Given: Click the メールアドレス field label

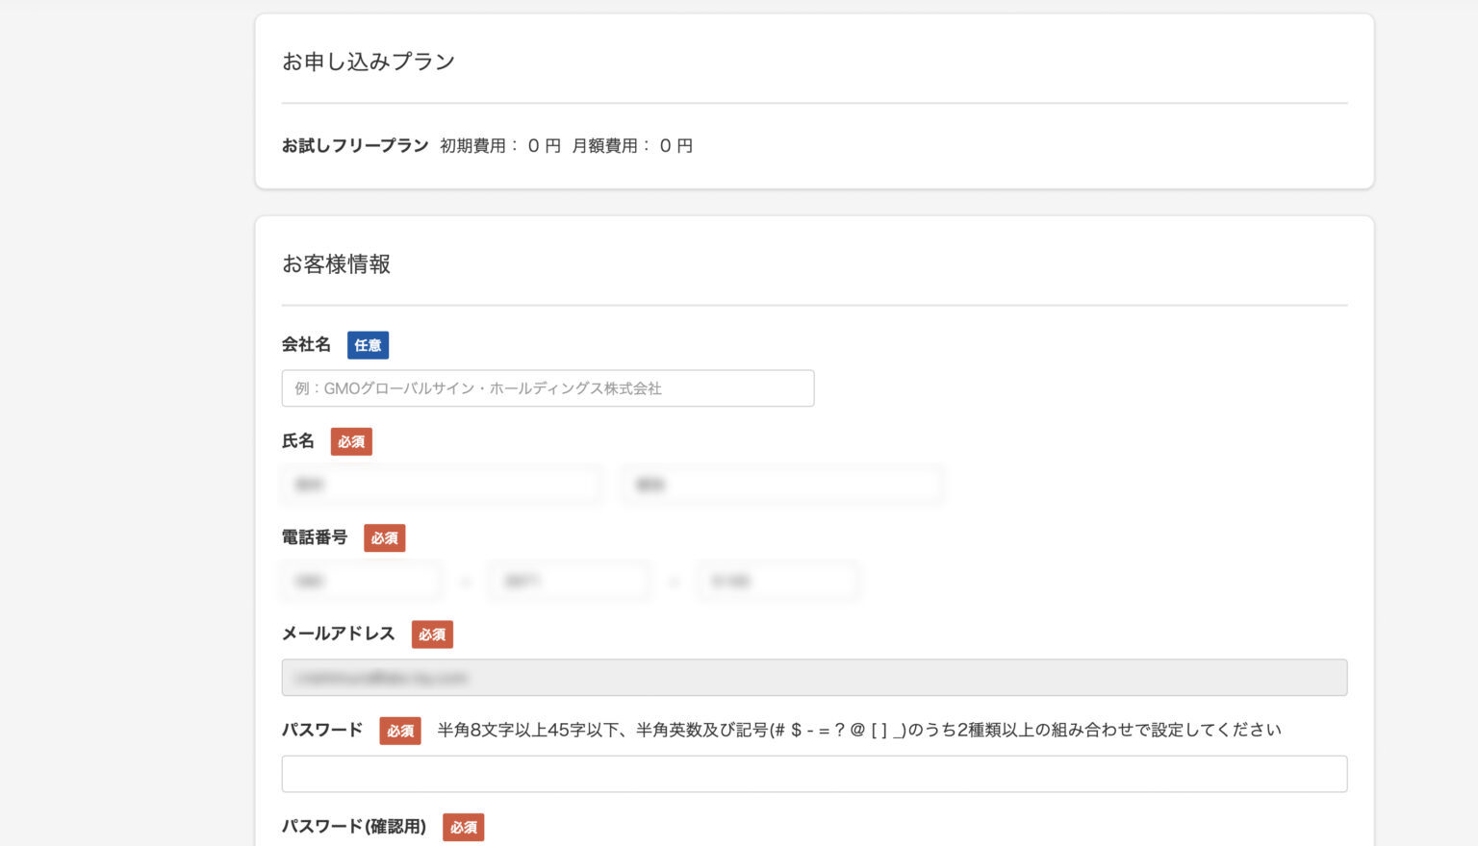Looking at the screenshot, I should point(338,634).
